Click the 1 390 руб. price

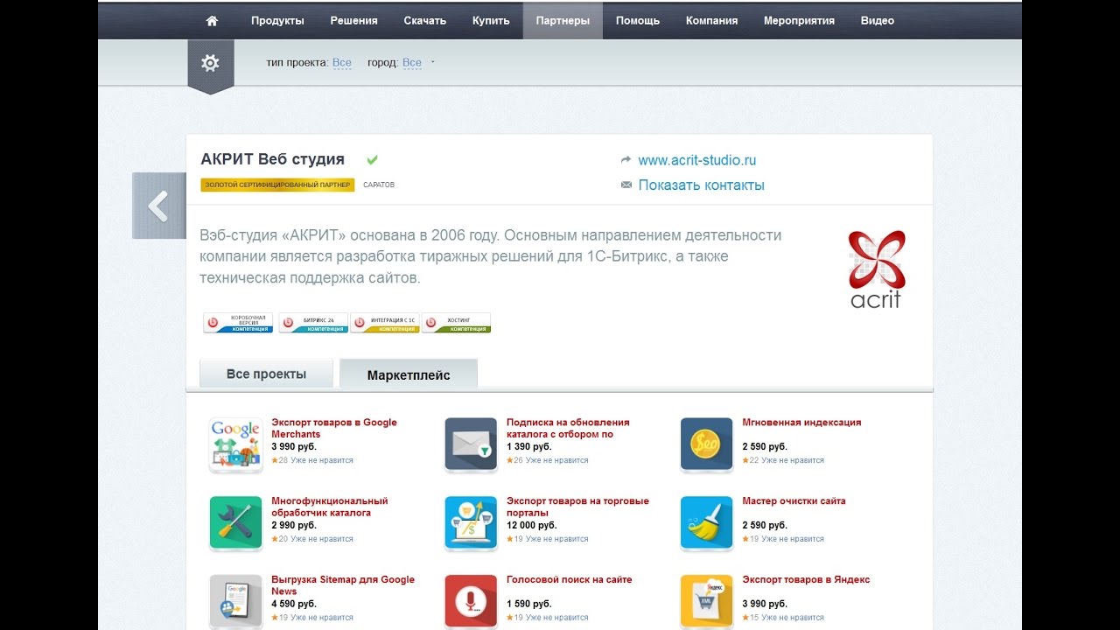pos(528,447)
